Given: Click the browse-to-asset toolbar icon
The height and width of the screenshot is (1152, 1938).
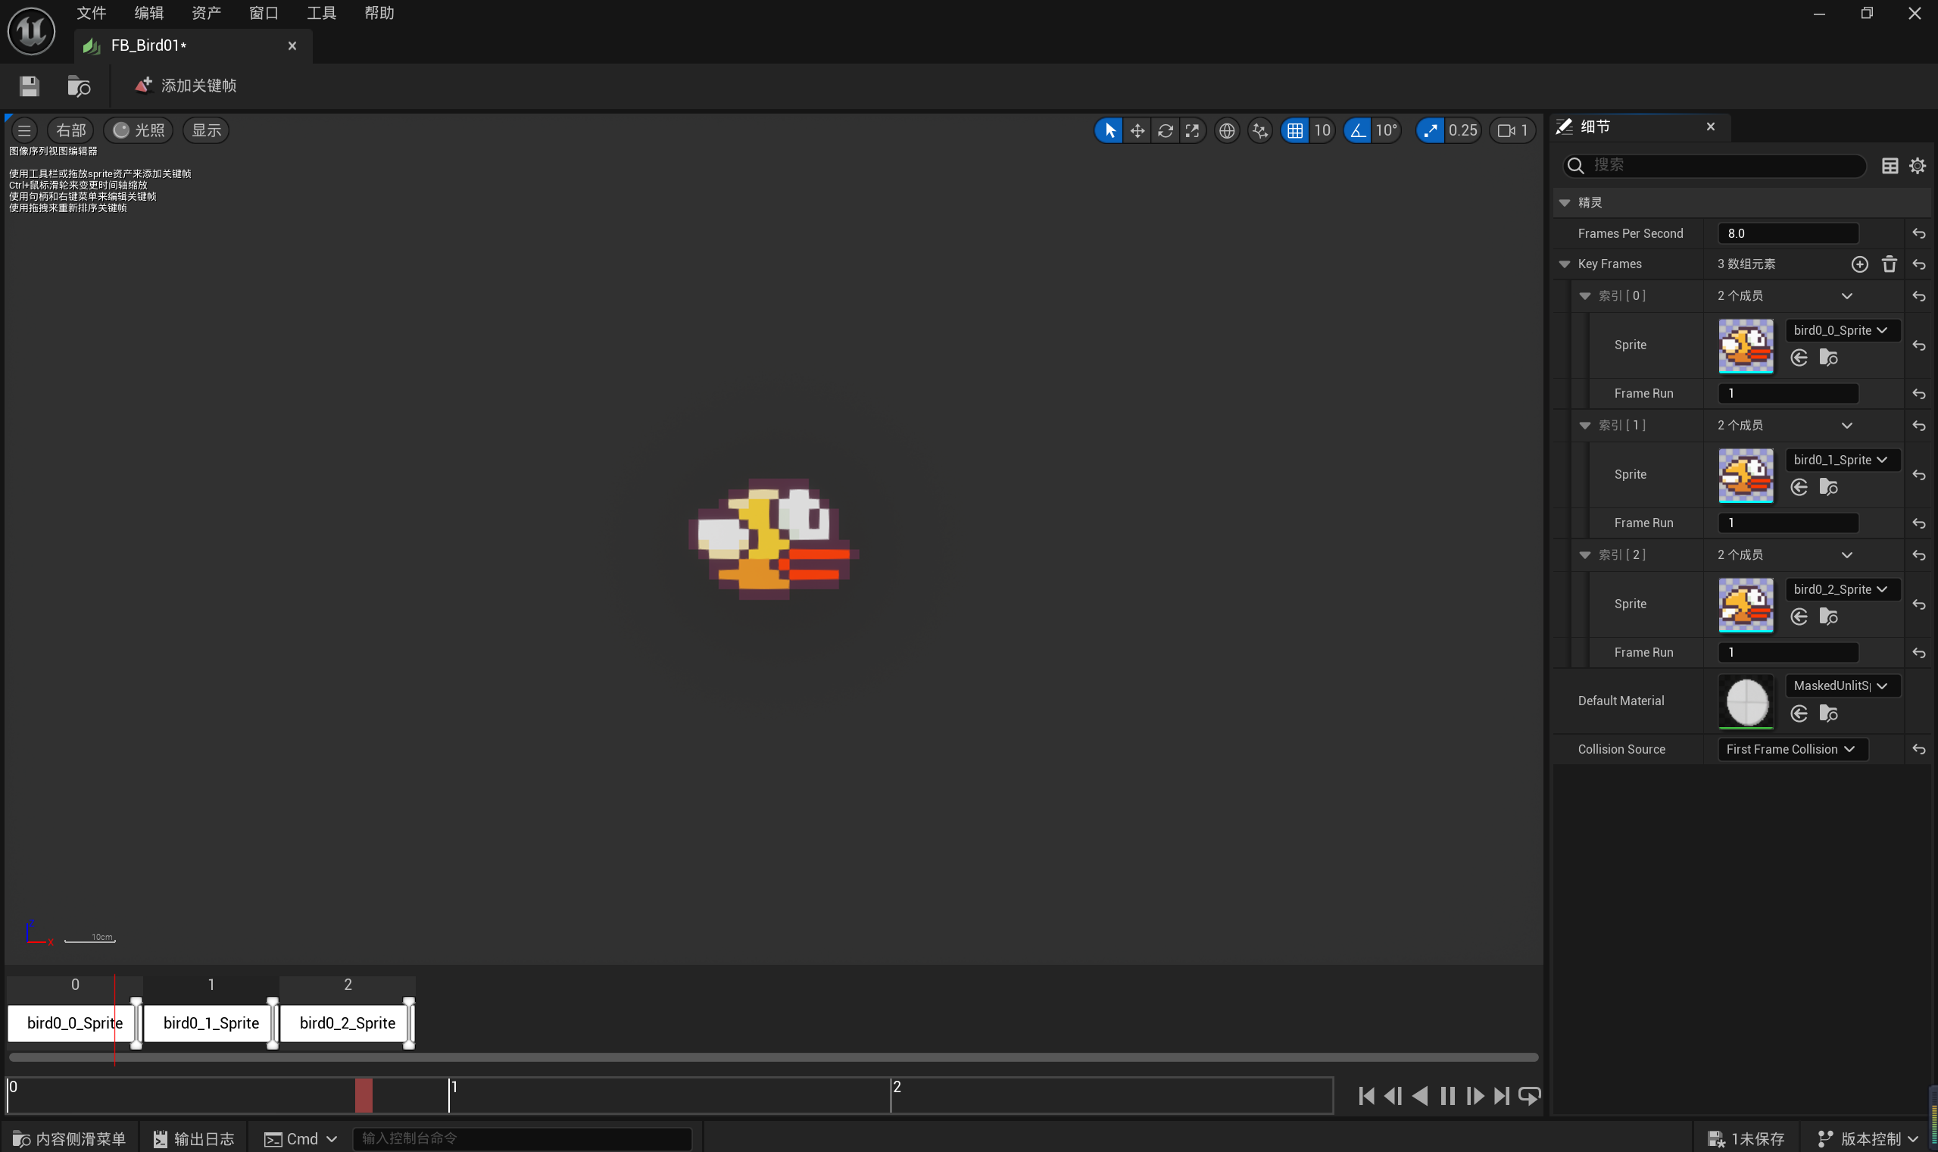Looking at the screenshot, I should [x=79, y=86].
